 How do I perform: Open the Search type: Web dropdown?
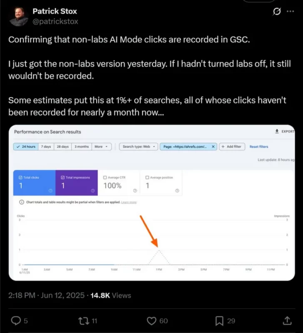tap(139, 147)
